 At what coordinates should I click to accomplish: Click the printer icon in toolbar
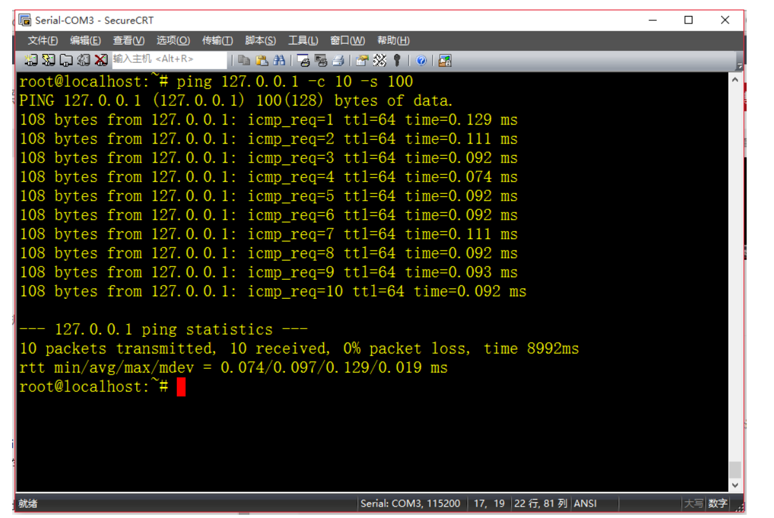tap(338, 60)
